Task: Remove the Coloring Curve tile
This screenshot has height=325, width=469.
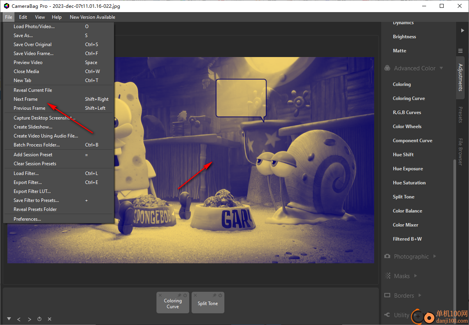Action: coord(160,295)
